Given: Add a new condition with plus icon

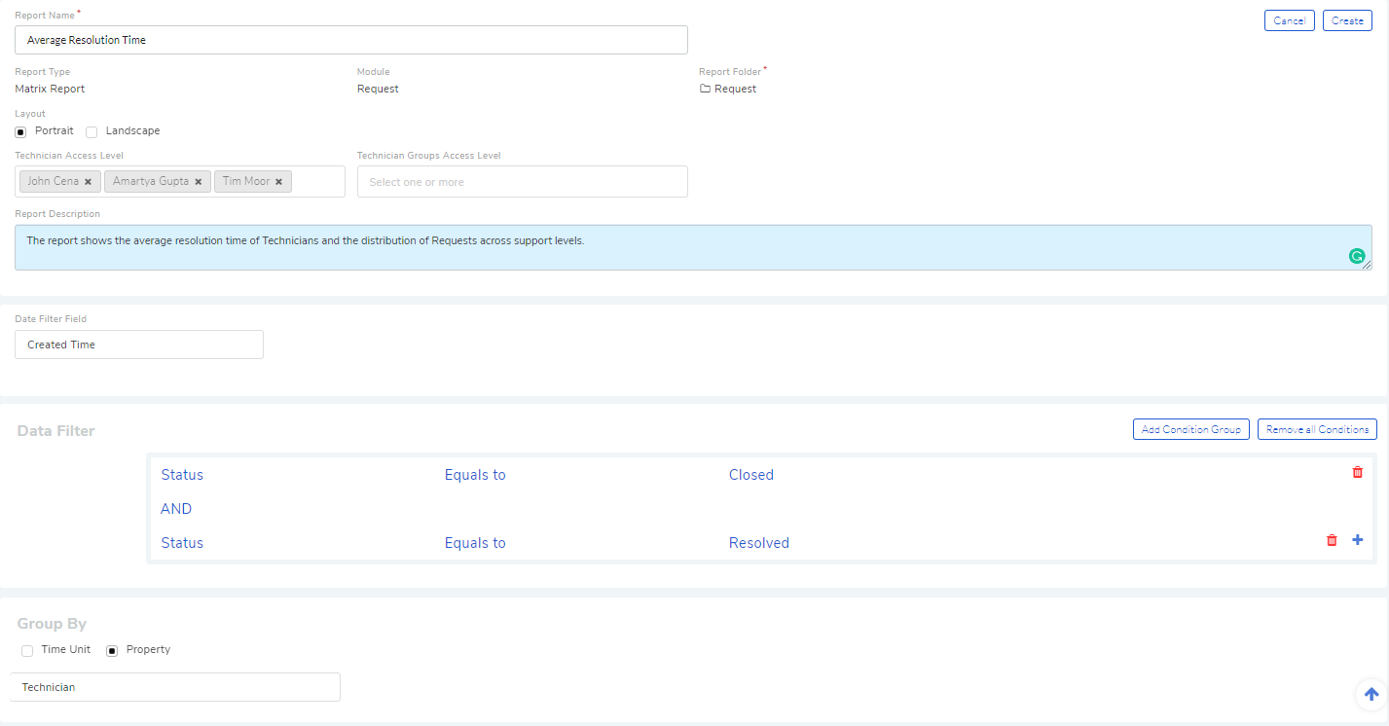Looking at the screenshot, I should click(x=1358, y=540).
